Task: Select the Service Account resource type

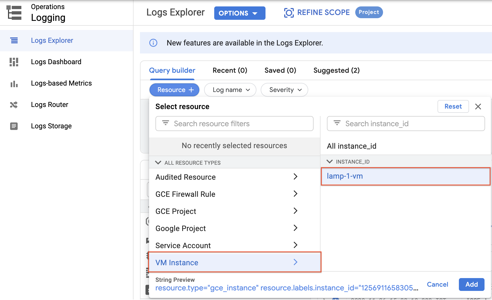Action: pyautogui.click(x=235, y=245)
